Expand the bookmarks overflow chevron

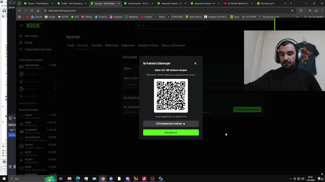point(297,17)
